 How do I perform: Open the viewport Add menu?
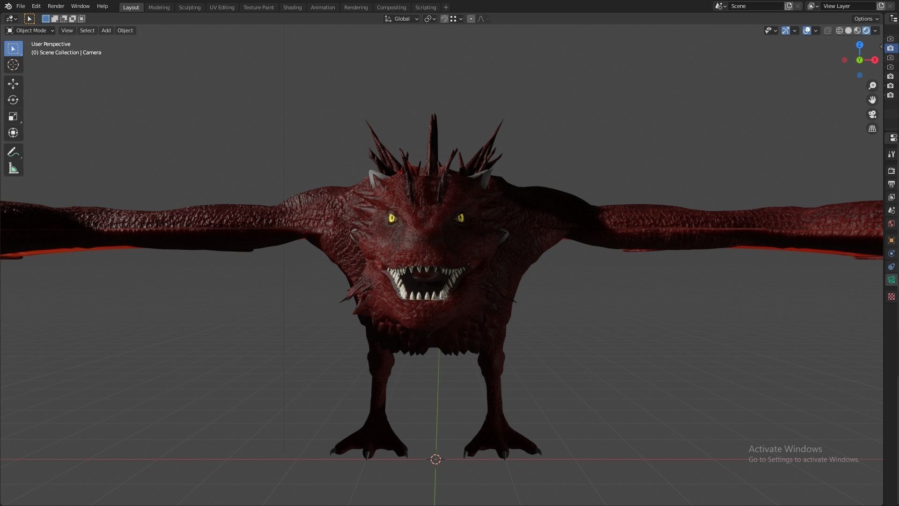coord(106,30)
